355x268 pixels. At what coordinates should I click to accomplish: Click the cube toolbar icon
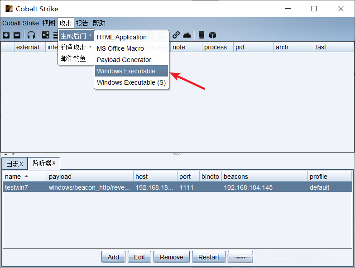coord(212,35)
